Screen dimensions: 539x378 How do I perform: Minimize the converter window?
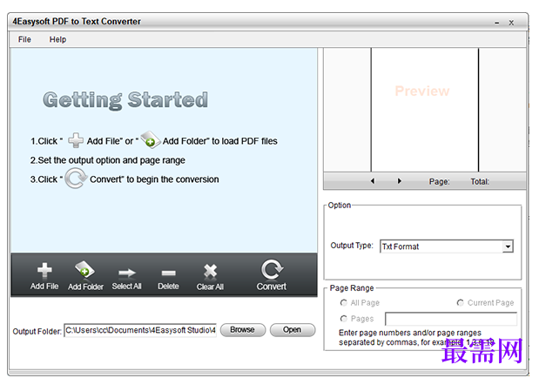tap(496, 23)
